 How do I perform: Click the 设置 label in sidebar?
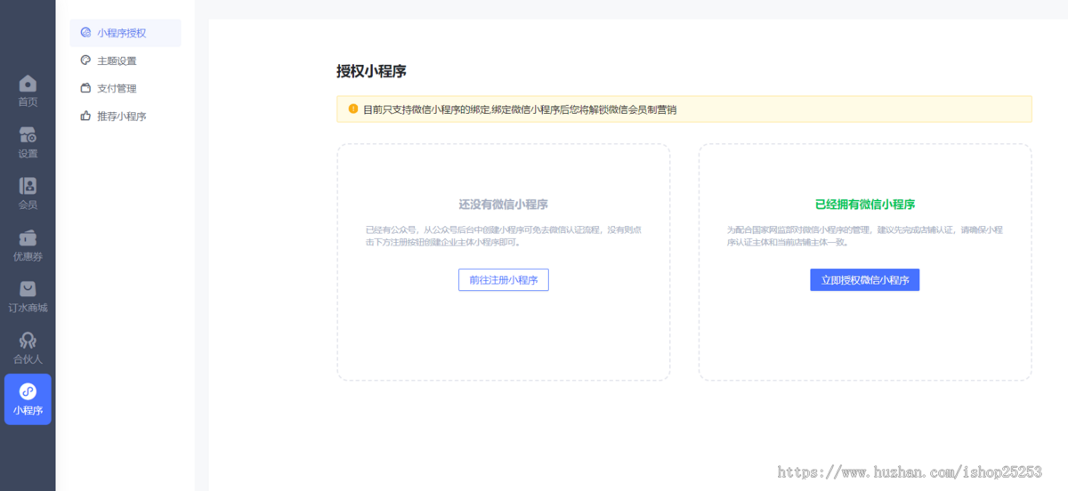pos(28,153)
